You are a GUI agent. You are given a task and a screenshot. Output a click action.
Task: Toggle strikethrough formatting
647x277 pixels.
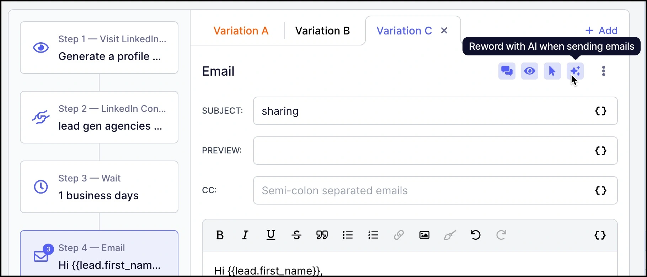pos(296,235)
